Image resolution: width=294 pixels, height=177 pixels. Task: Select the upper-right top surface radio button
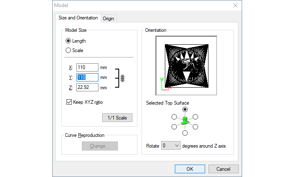click(195, 117)
